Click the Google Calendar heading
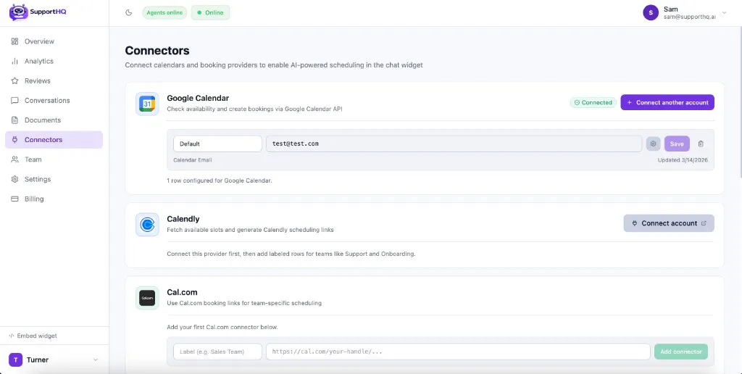This screenshot has height=374, width=742. 198,98
